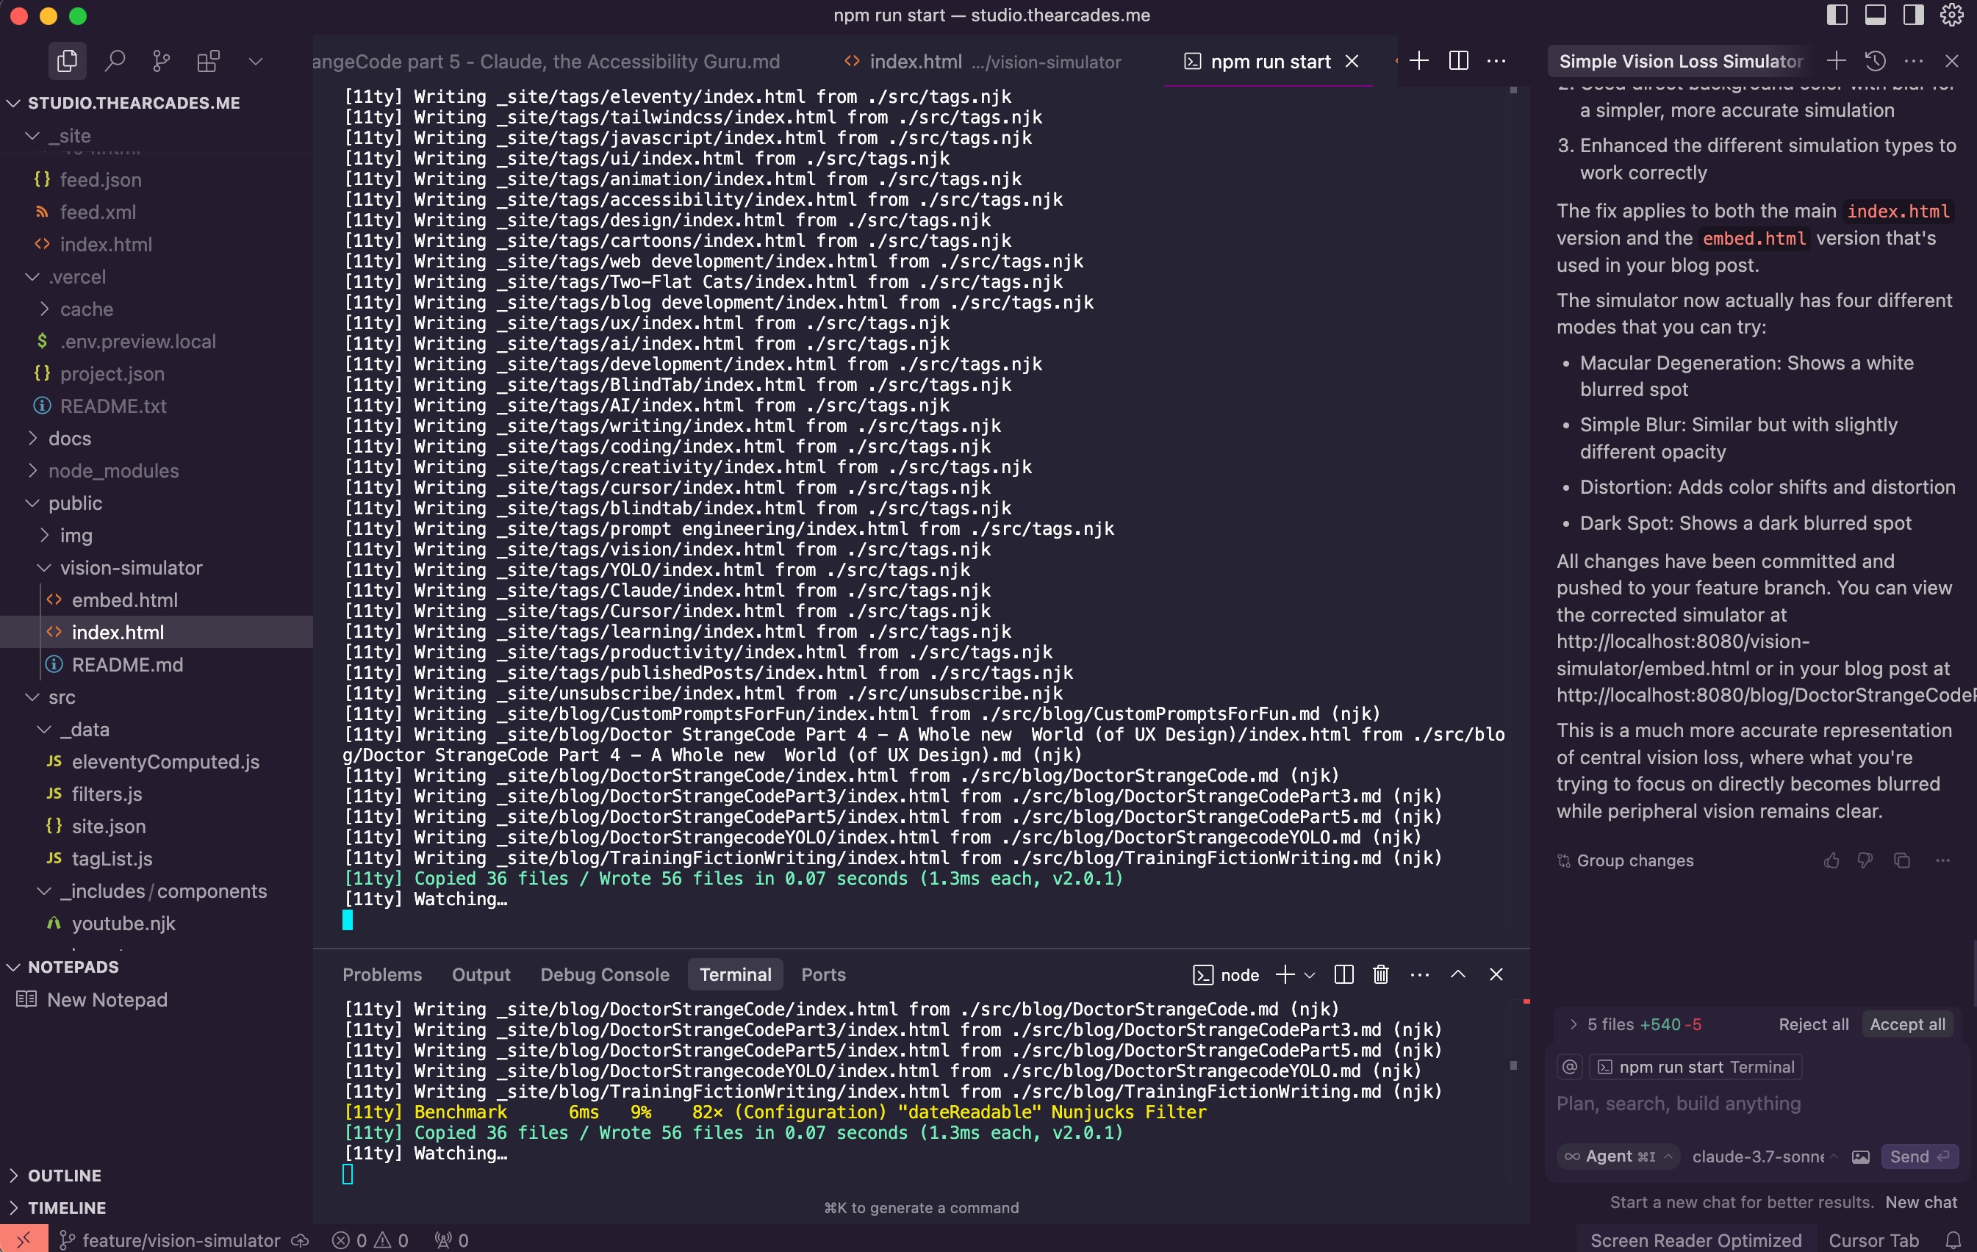
Task: Click Screen Reader Optimized status item
Action: pyautogui.click(x=1696, y=1240)
